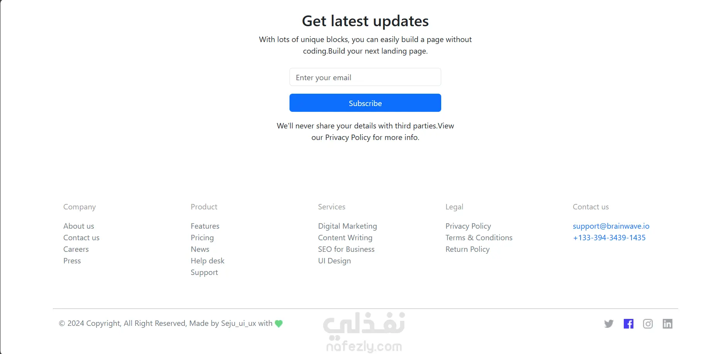Open the LinkedIn icon in footer

(667, 324)
